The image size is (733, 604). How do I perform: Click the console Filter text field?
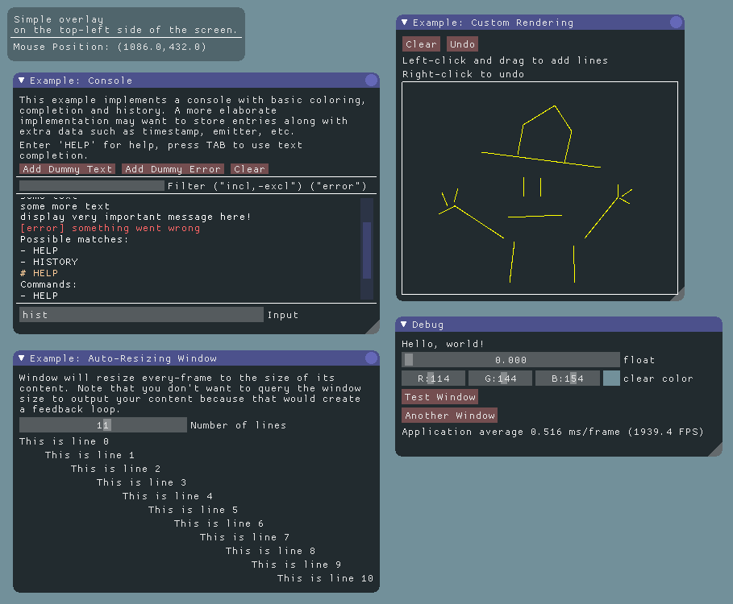92,186
